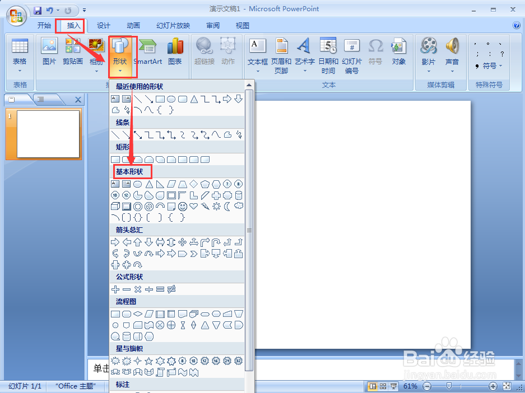
Task: Insert an object 对象
Action: click(x=399, y=52)
